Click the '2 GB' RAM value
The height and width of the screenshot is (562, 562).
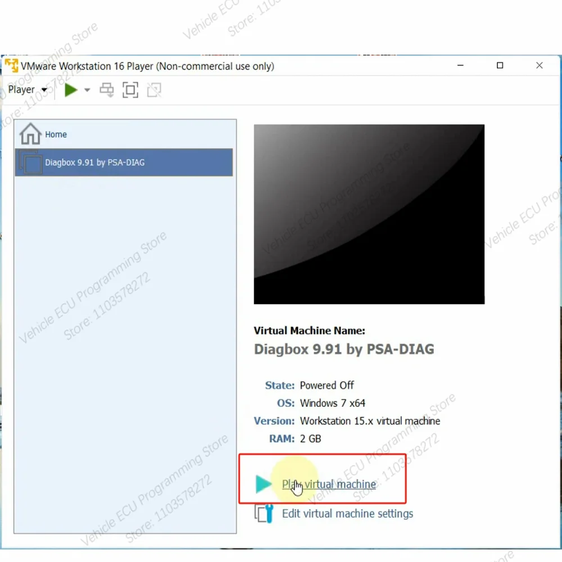pyautogui.click(x=310, y=439)
